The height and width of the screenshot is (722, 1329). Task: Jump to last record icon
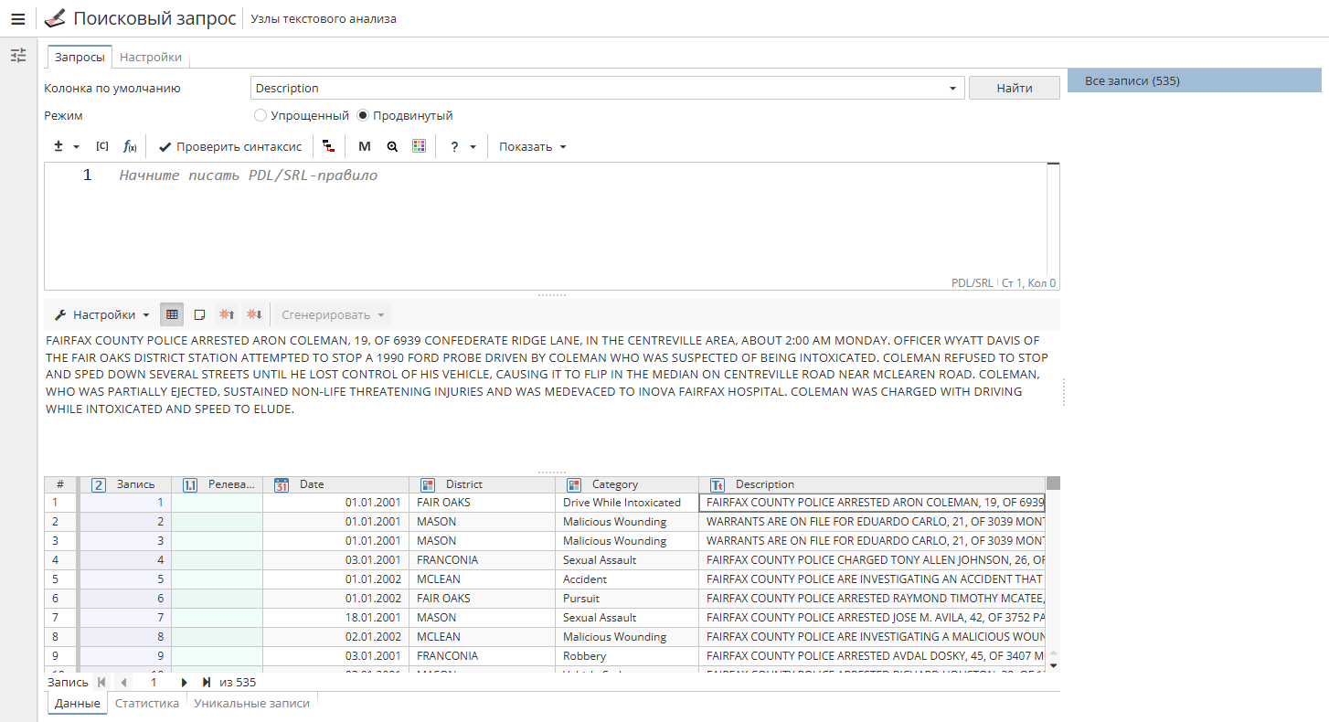207,682
